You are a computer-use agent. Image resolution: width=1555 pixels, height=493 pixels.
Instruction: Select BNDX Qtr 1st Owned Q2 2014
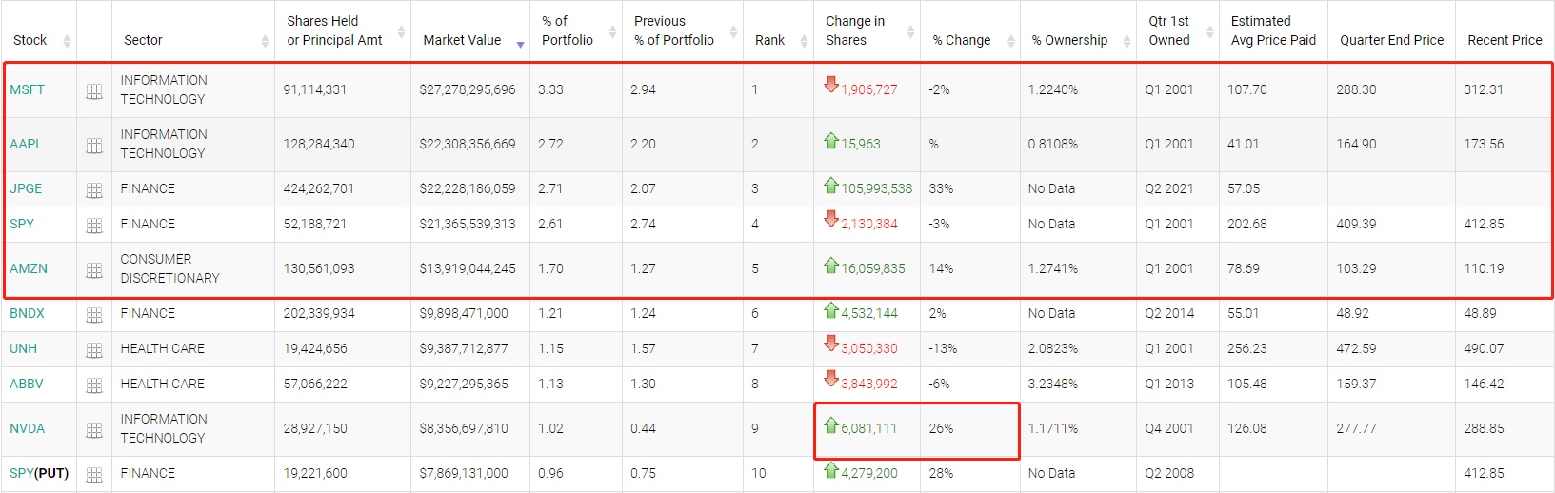(1169, 313)
